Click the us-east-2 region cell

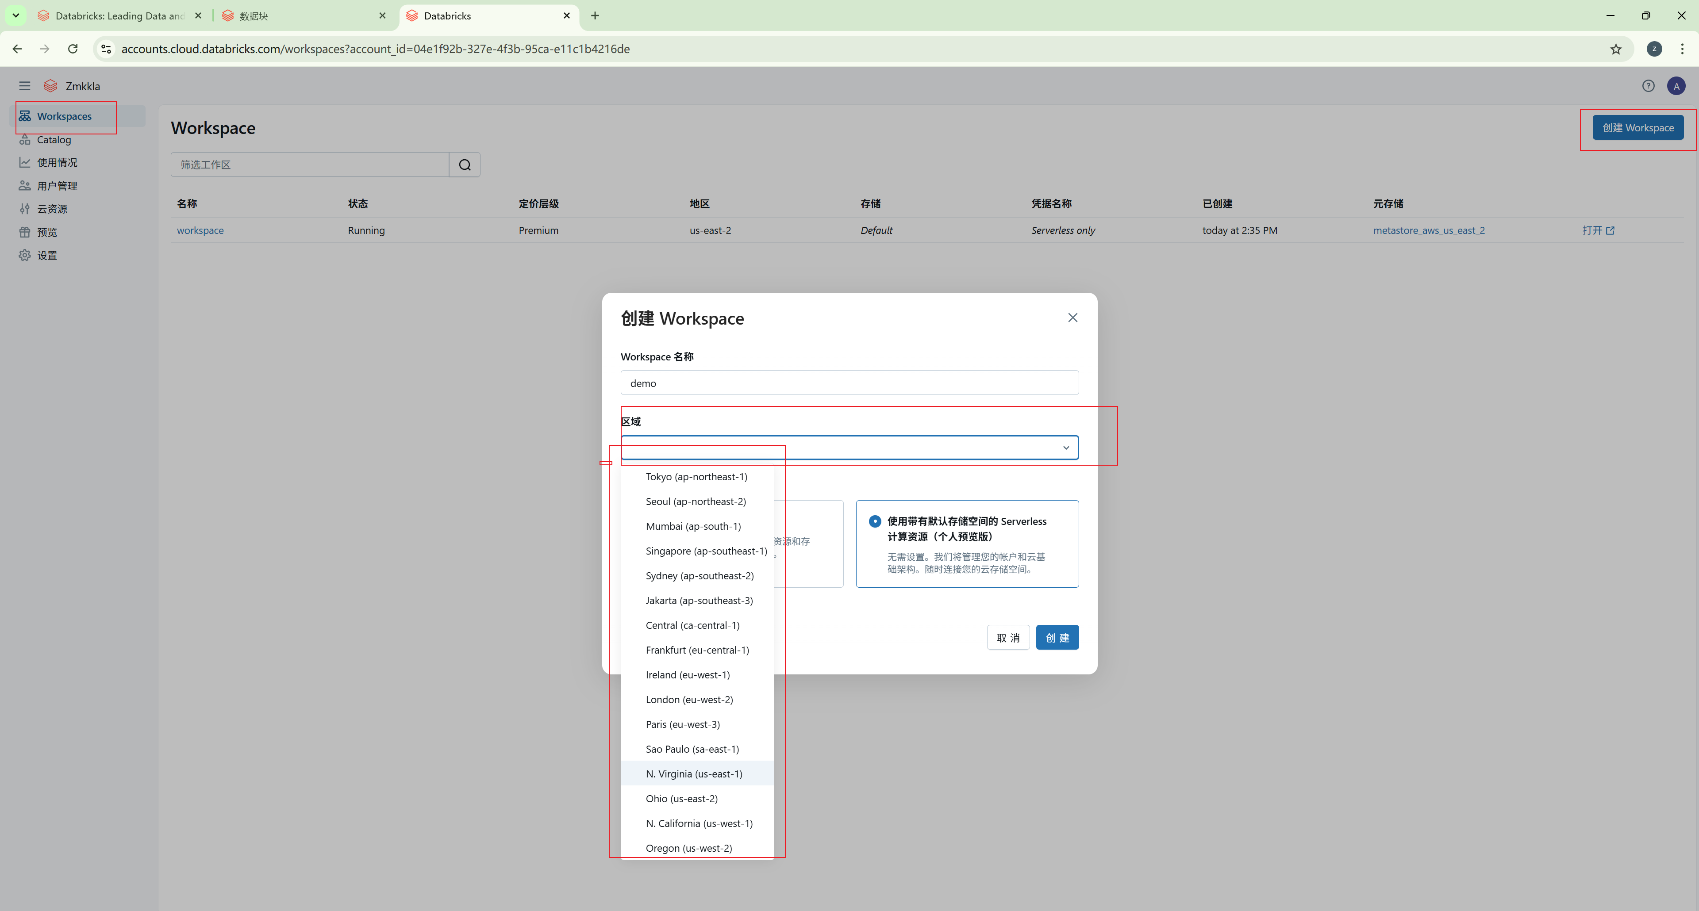click(710, 230)
